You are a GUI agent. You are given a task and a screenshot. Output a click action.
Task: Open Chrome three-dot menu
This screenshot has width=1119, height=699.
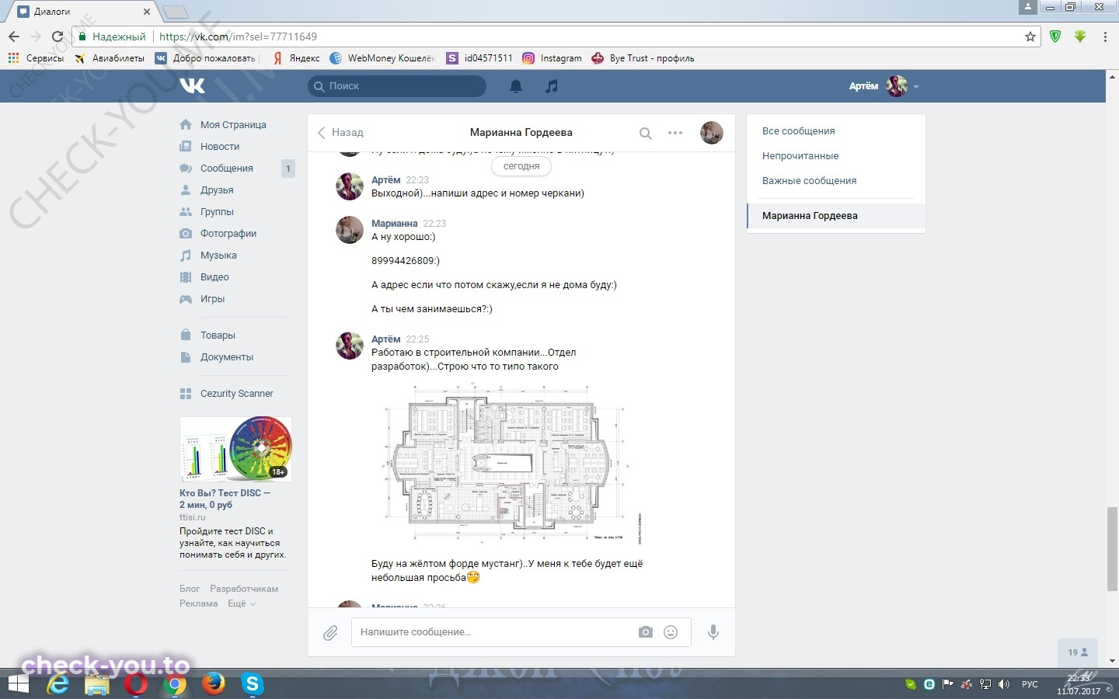[x=1105, y=37]
